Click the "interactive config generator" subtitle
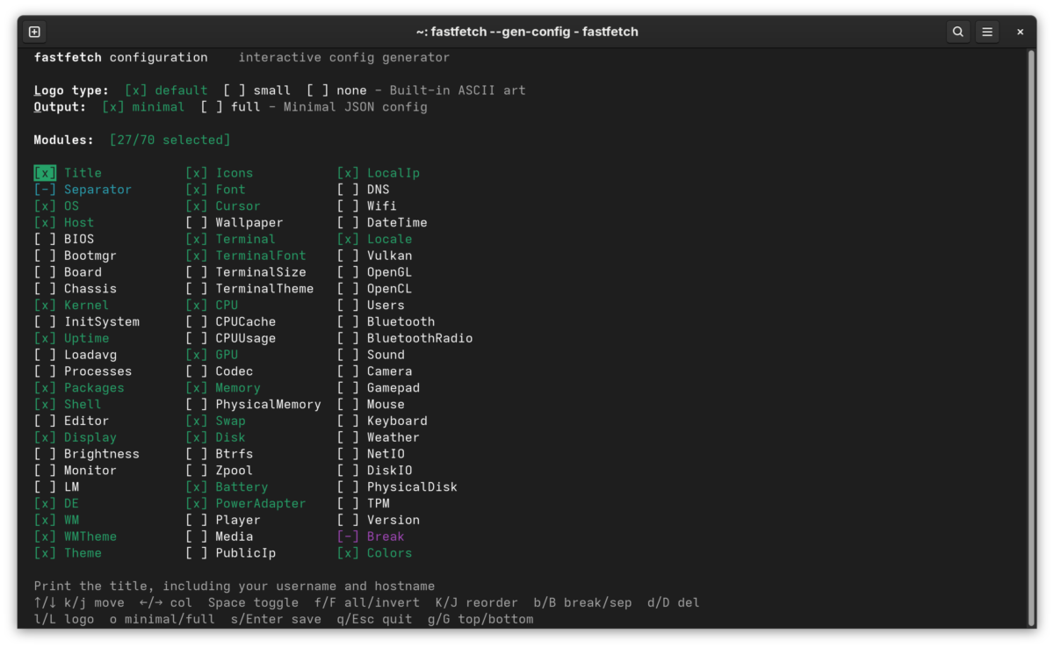The height and width of the screenshot is (648, 1054). (x=344, y=58)
